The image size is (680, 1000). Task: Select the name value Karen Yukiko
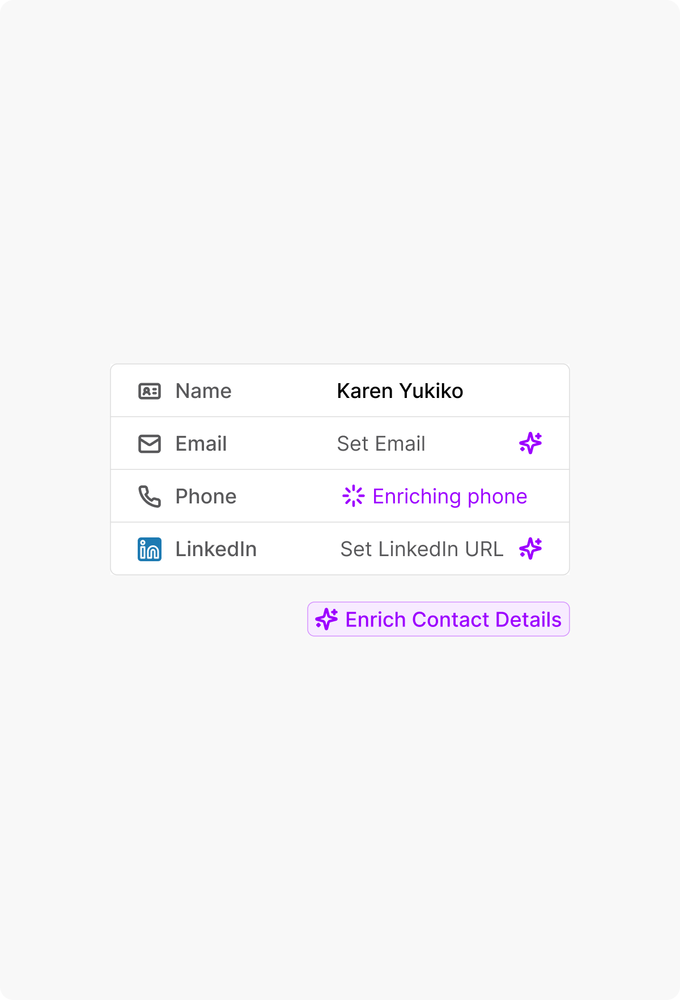[x=399, y=391]
